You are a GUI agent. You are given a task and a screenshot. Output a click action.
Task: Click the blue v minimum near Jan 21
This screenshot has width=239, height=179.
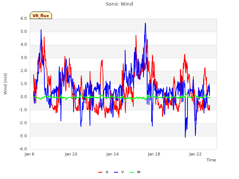pos(185,137)
